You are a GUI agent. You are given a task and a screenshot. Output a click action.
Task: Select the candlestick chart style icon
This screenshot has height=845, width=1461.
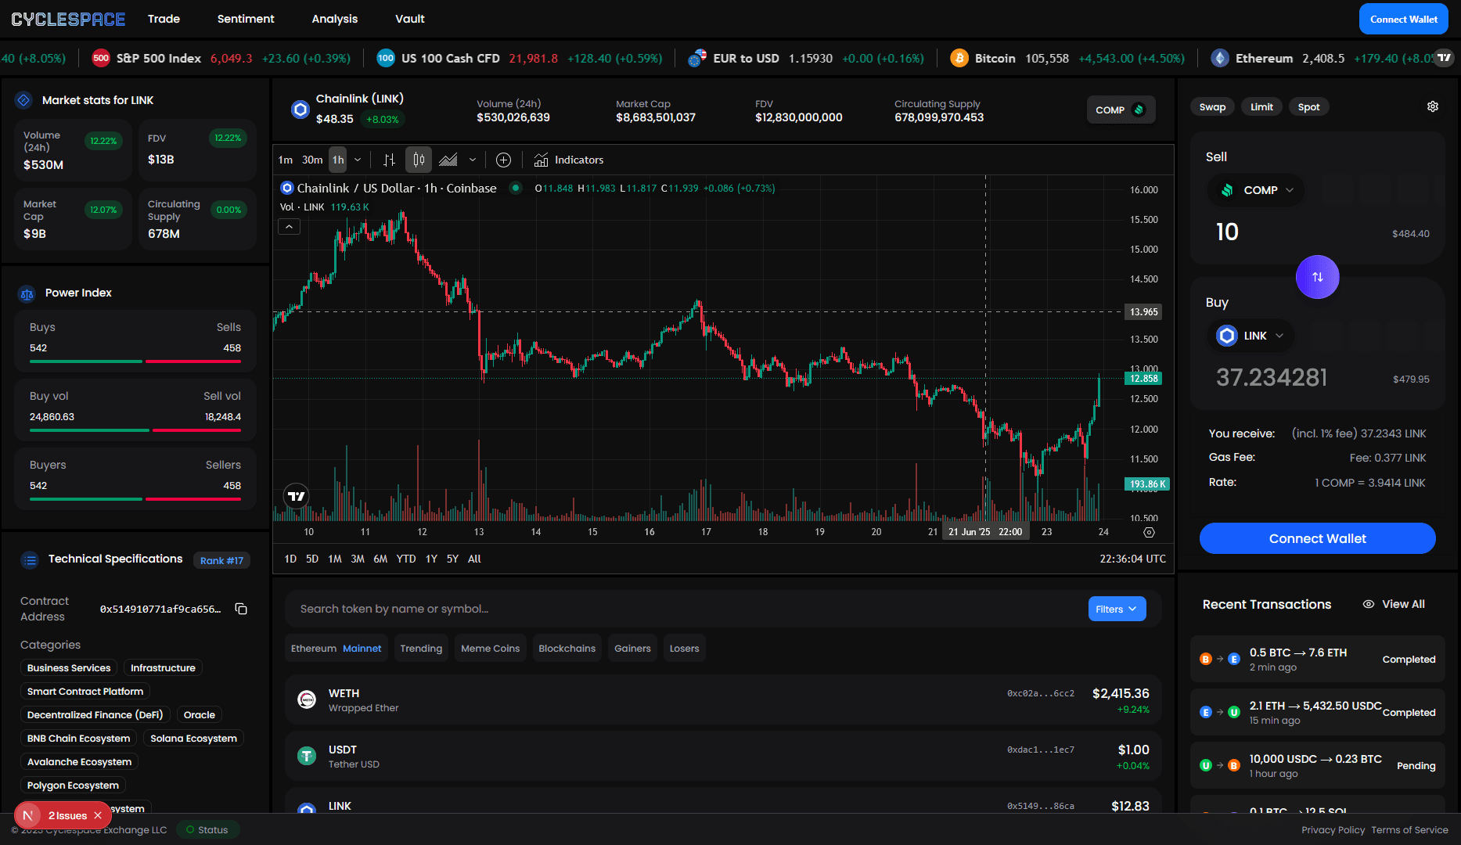click(419, 160)
